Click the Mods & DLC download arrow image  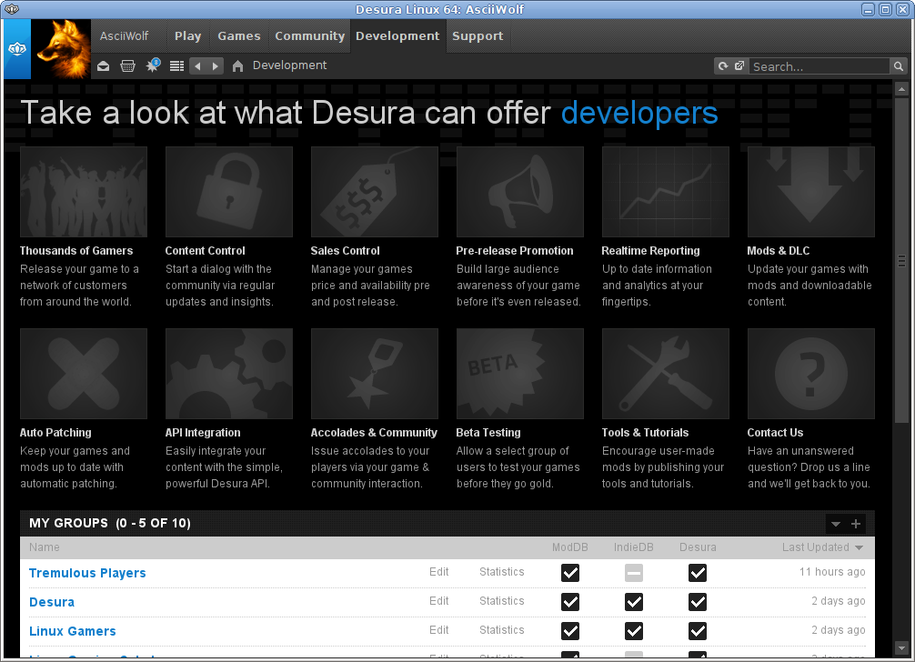(811, 192)
